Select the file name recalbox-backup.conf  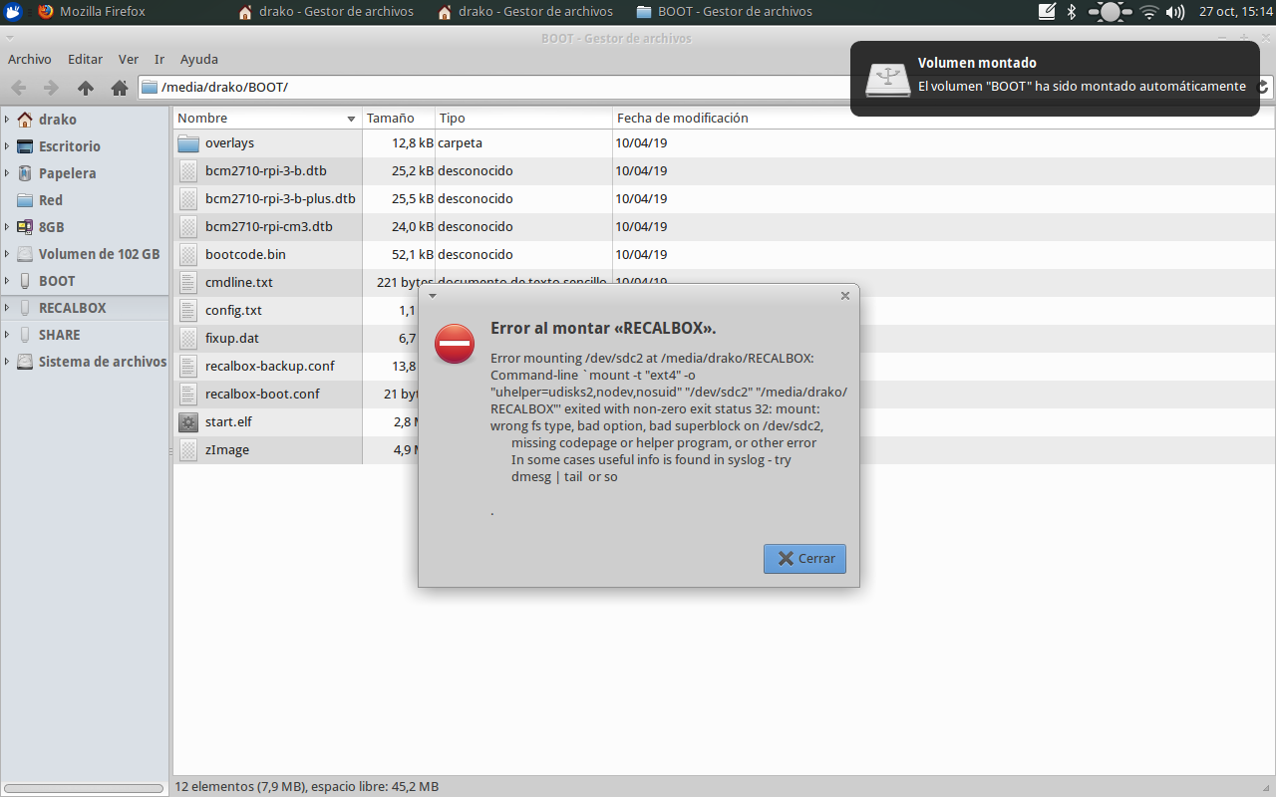point(270,367)
